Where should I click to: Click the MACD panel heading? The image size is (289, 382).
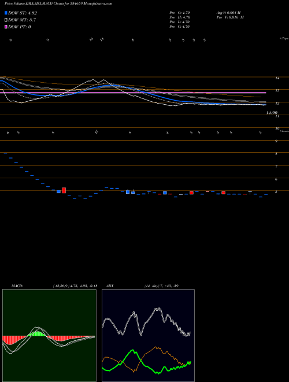17,285
